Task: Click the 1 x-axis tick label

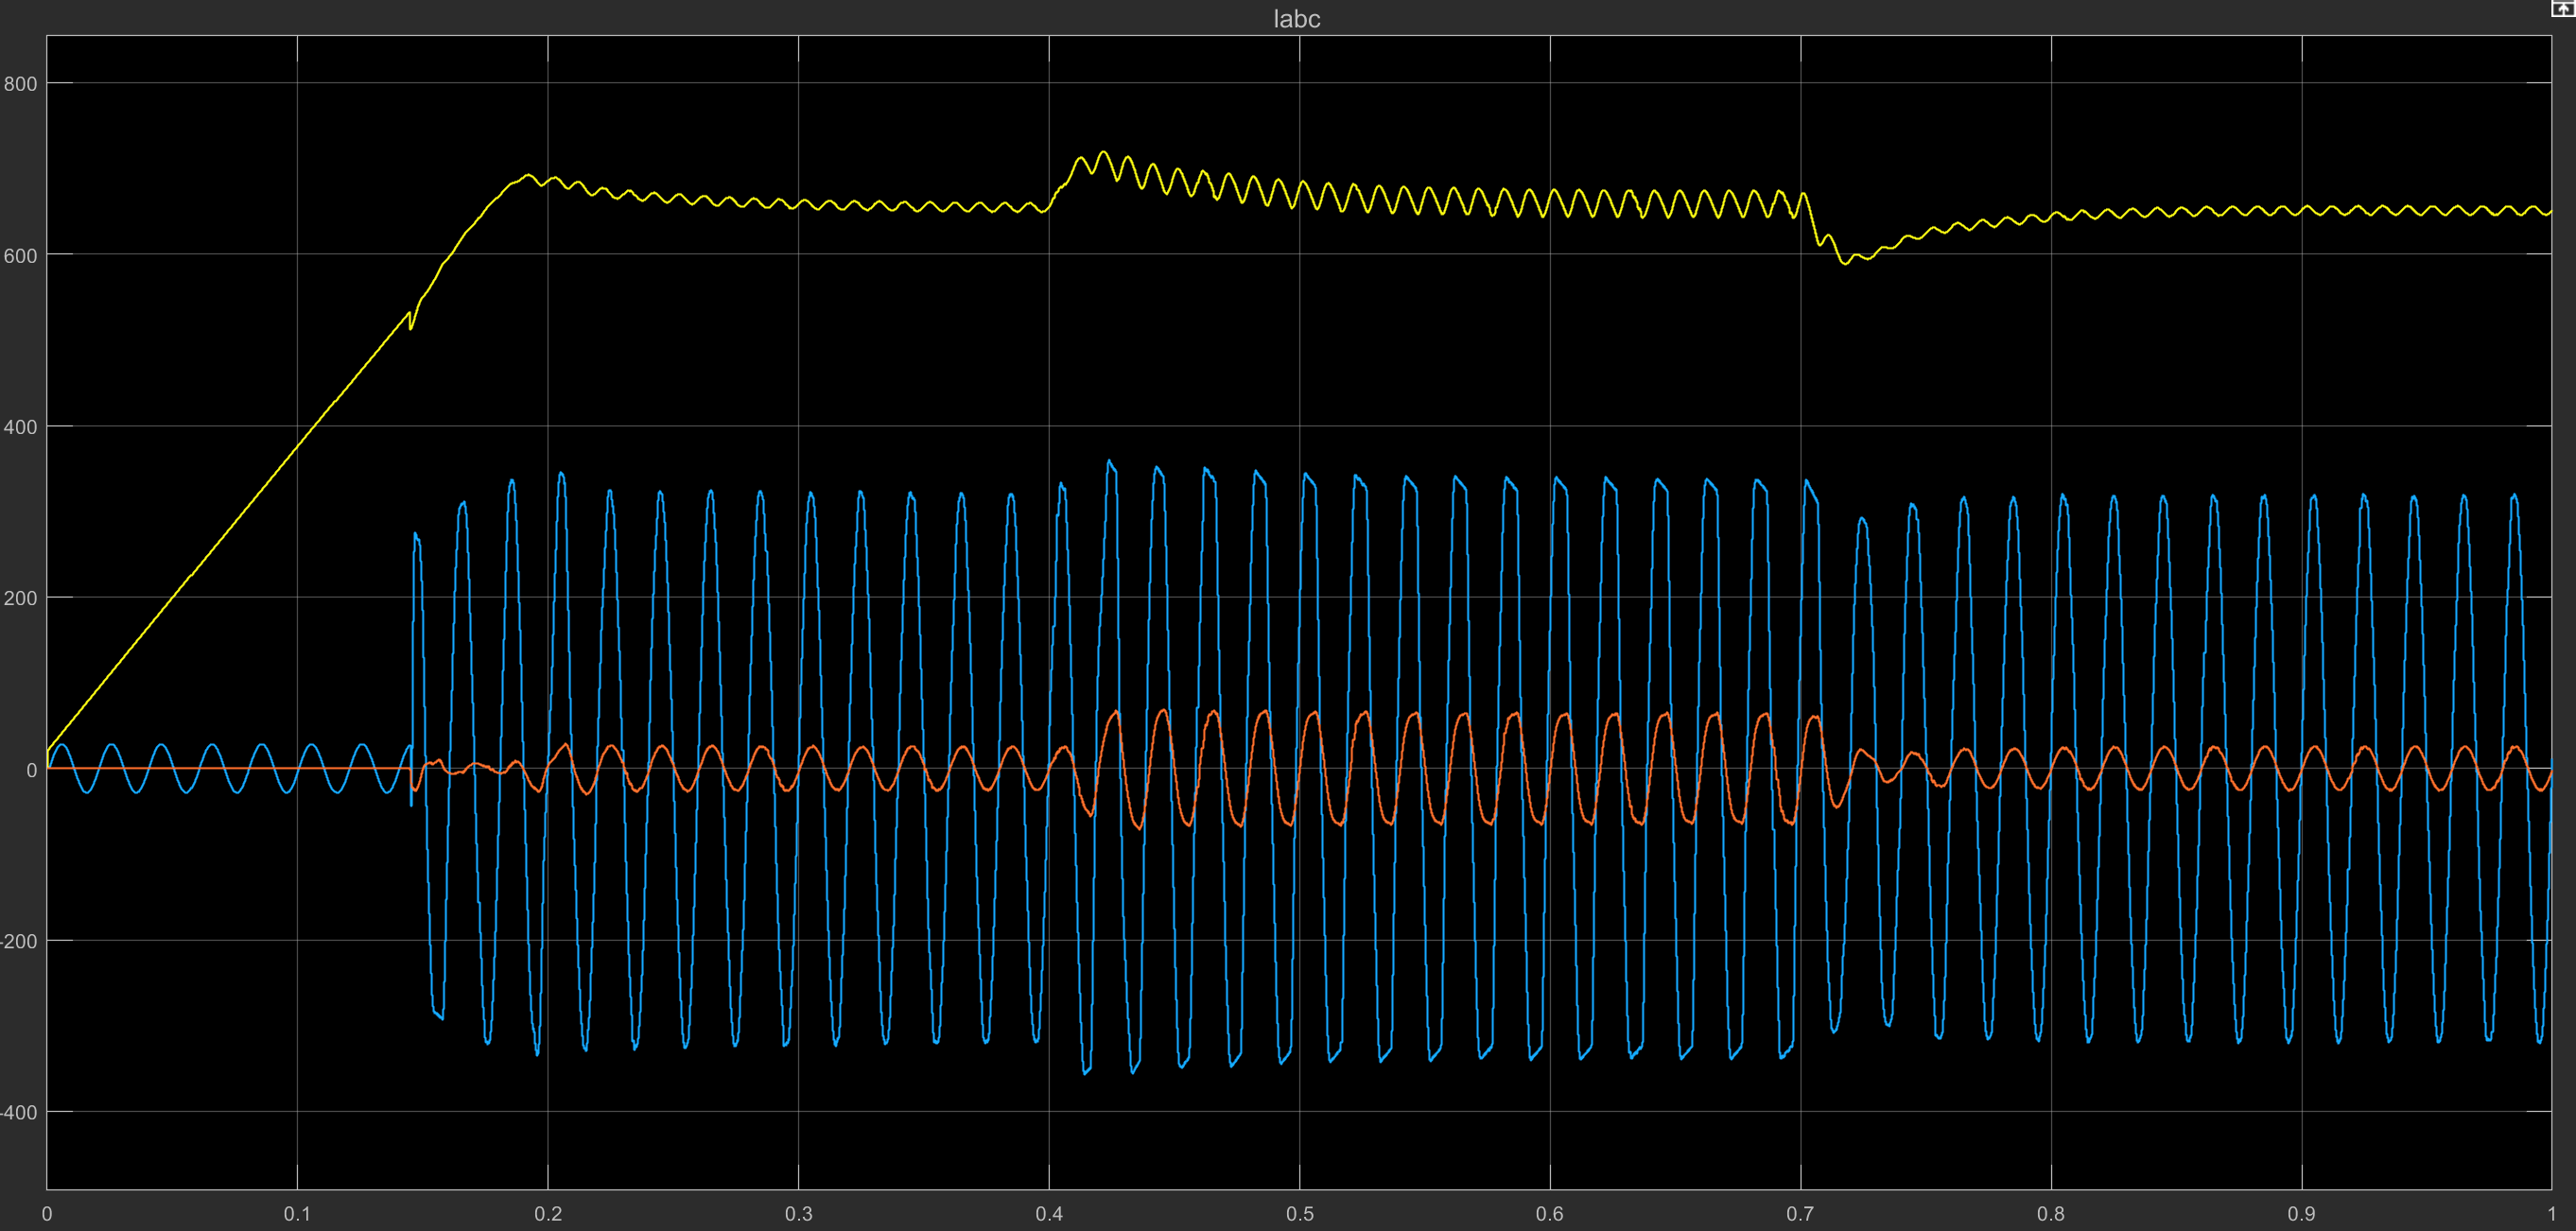Action: pyautogui.click(x=2551, y=1213)
